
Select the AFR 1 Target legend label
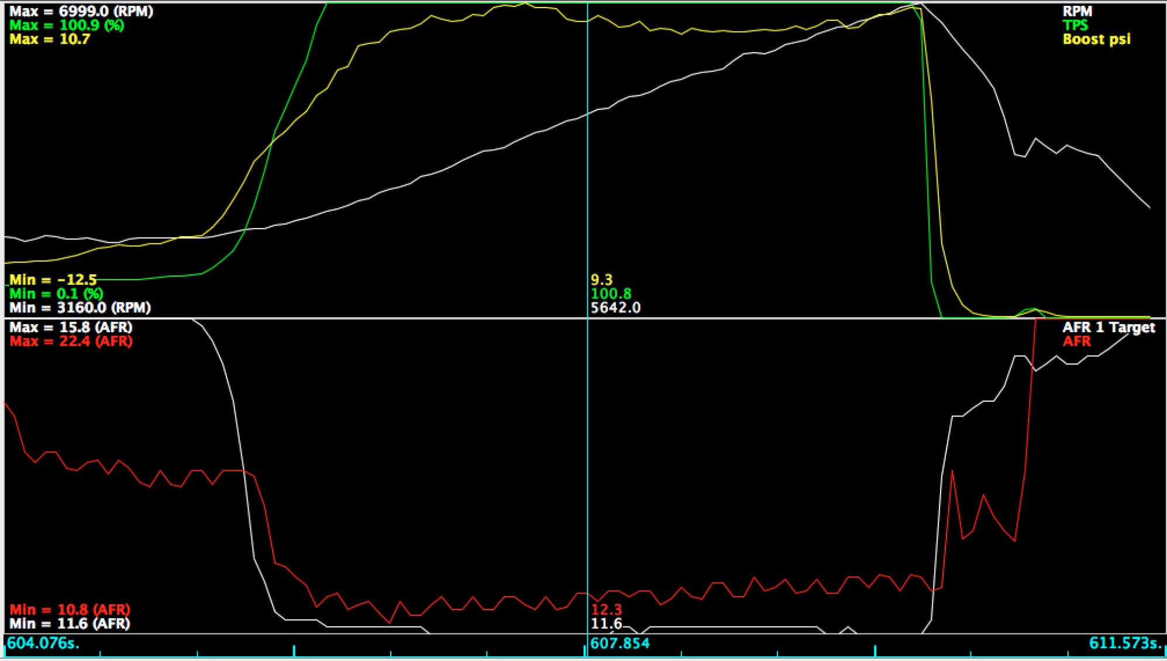[1109, 327]
